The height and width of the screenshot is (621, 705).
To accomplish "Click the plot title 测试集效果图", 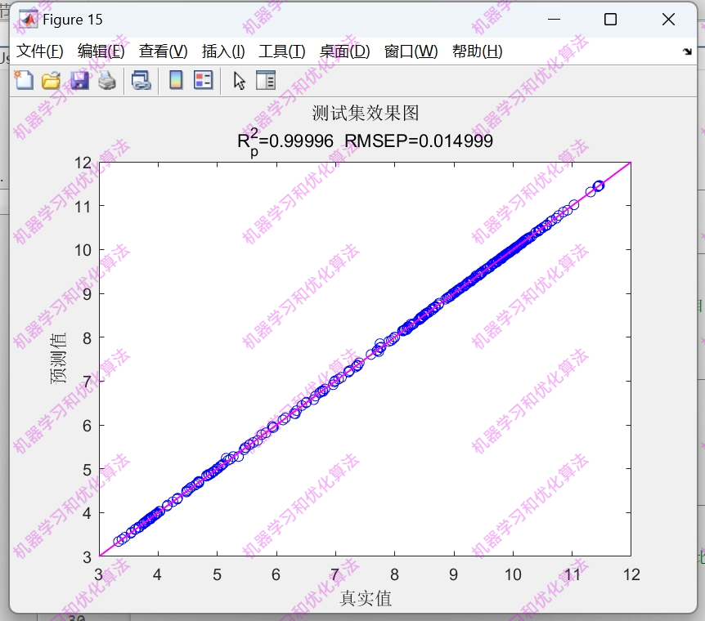I will (366, 114).
